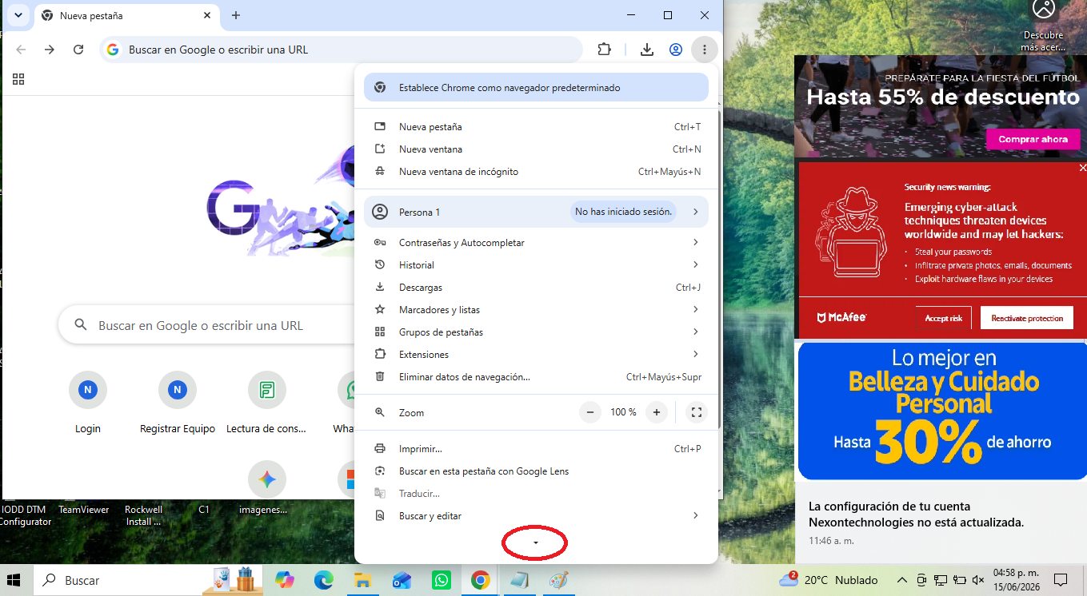The image size is (1087, 596).
Task: Click the taskbar Buscar search box
Action: [x=118, y=581]
